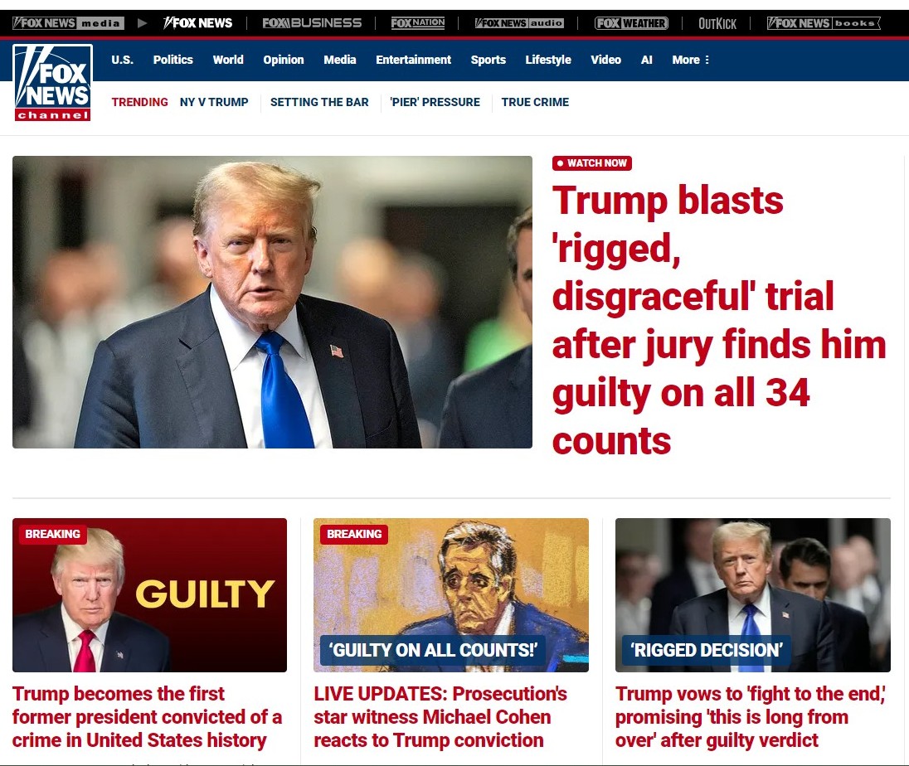Expand the More navigation menu
This screenshot has height=766, width=909.
click(x=690, y=60)
